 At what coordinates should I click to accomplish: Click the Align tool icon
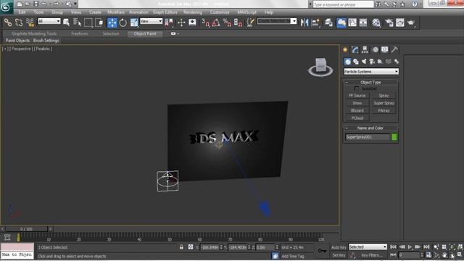316,22
